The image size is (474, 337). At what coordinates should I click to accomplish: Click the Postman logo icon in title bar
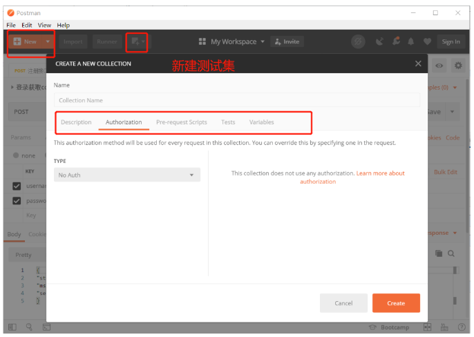pyautogui.click(x=10, y=12)
